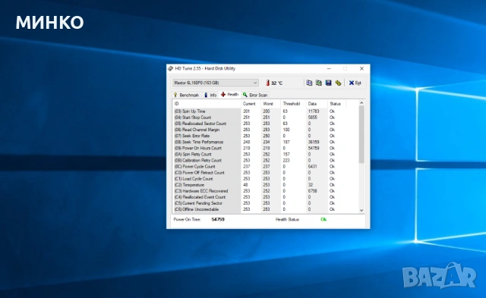The height and width of the screenshot is (298, 486).
Task: Select the (09) Power On Hours Count row
Action: point(266,148)
